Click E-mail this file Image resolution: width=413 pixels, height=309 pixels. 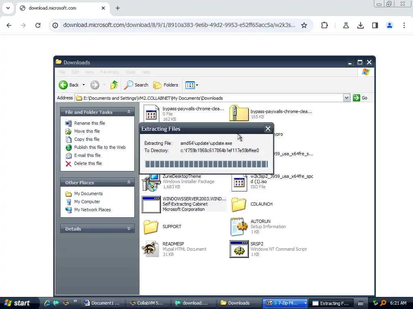(88, 155)
